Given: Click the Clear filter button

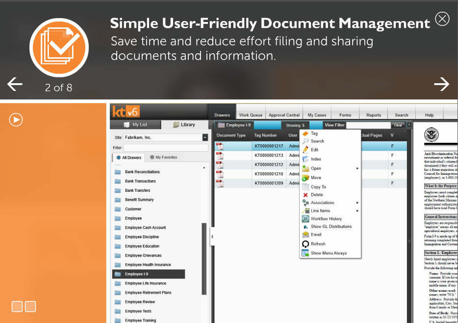Looking at the screenshot, I should 398,125.
